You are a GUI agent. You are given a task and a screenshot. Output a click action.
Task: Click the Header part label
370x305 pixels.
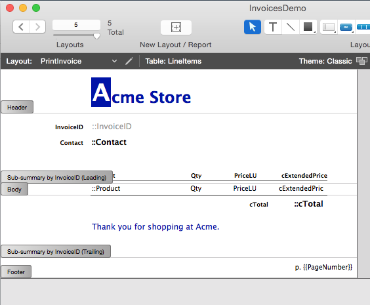point(17,107)
